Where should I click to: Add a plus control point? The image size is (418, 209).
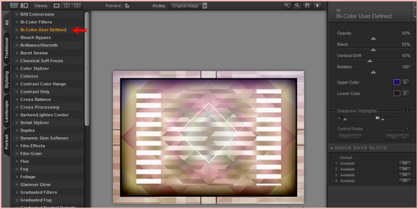click(x=397, y=137)
